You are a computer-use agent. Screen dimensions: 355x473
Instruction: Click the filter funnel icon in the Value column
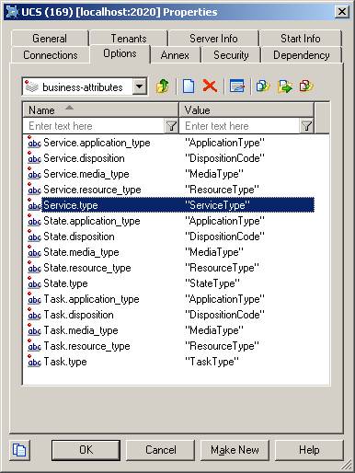point(306,126)
